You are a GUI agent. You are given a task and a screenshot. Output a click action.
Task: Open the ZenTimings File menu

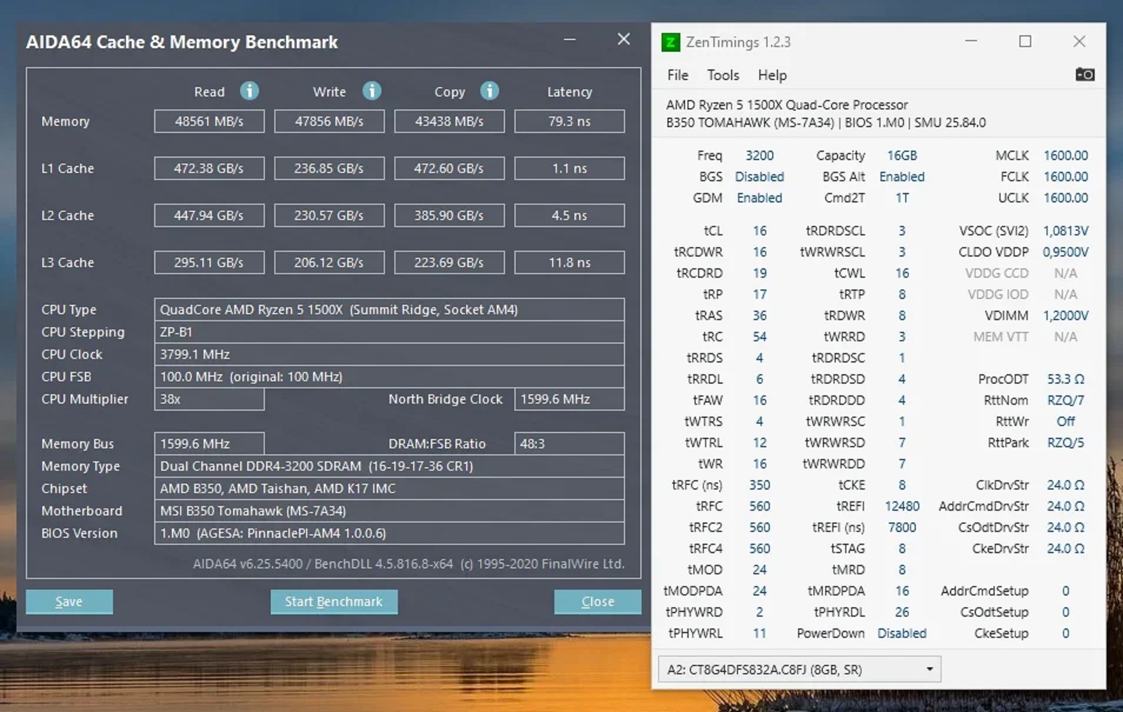click(x=677, y=75)
